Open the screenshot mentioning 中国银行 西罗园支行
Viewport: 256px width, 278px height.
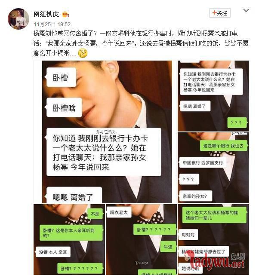pyautogui.click(x=213, y=168)
